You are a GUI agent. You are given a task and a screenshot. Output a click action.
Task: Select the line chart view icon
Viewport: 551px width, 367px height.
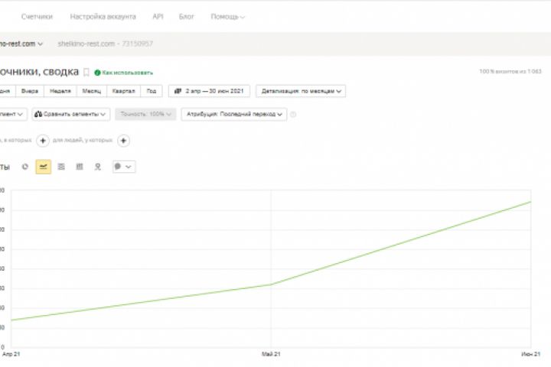point(43,167)
